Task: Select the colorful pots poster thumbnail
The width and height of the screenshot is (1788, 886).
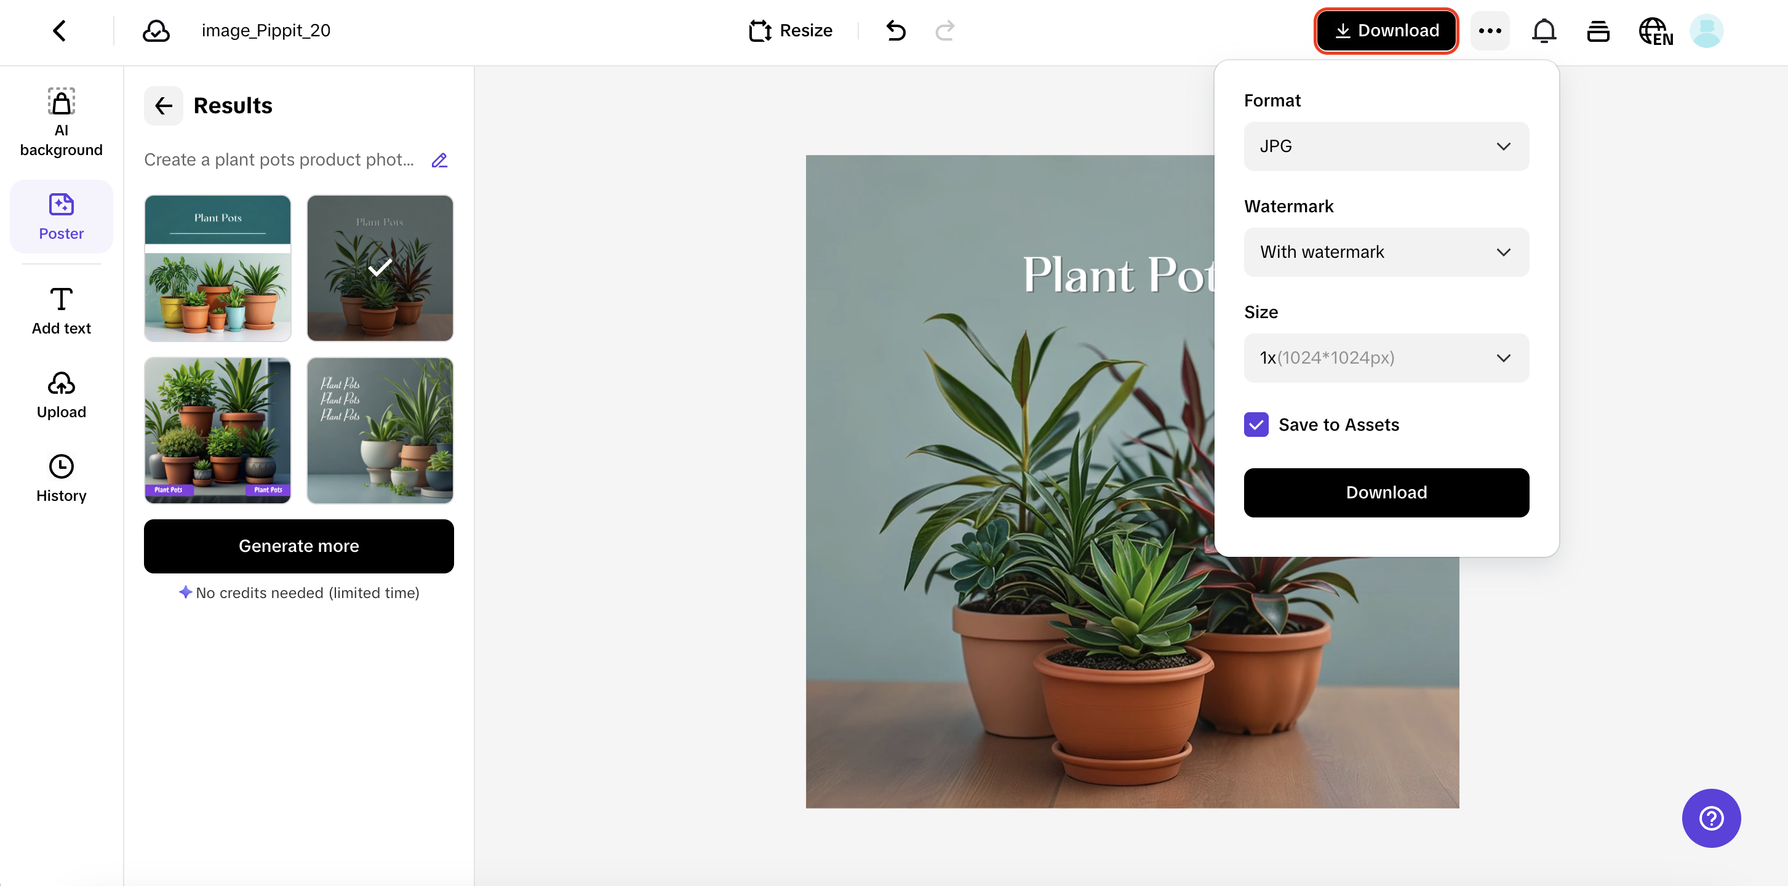Action: click(x=217, y=268)
